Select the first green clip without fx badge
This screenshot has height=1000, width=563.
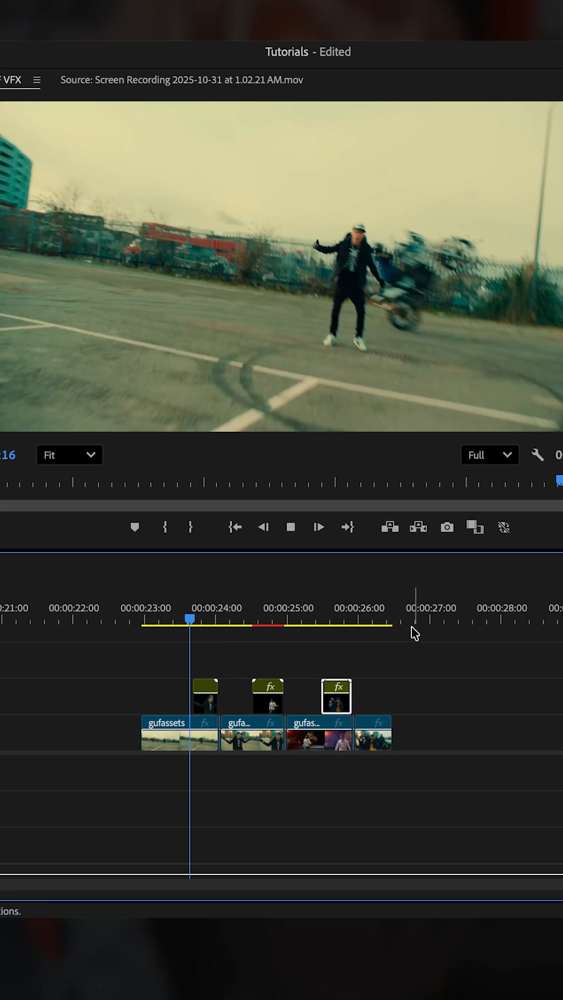click(x=205, y=696)
